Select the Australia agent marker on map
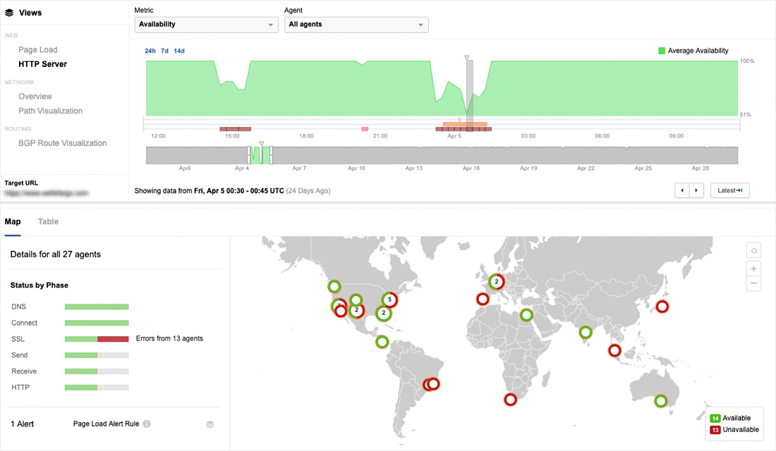Viewport: 776px width, 451px height. (660, 401)
